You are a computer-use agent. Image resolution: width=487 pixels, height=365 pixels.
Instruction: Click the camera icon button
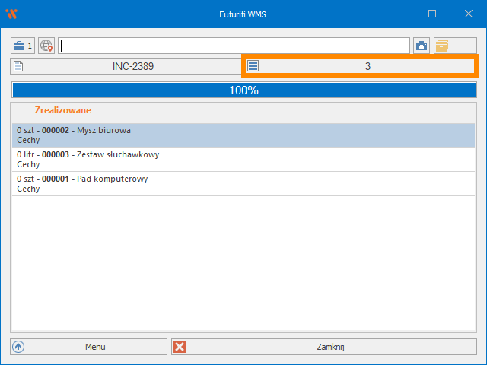click(422, 46)
